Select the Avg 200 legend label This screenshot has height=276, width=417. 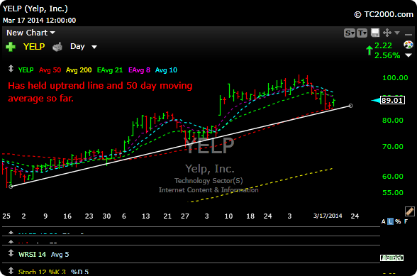coord(79,70)
